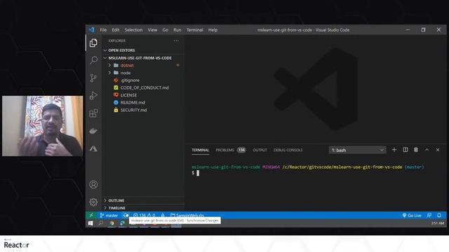Open the View menu
This screenshot has height=252, width=449.
pyautogui.click(x=152, y=29)
